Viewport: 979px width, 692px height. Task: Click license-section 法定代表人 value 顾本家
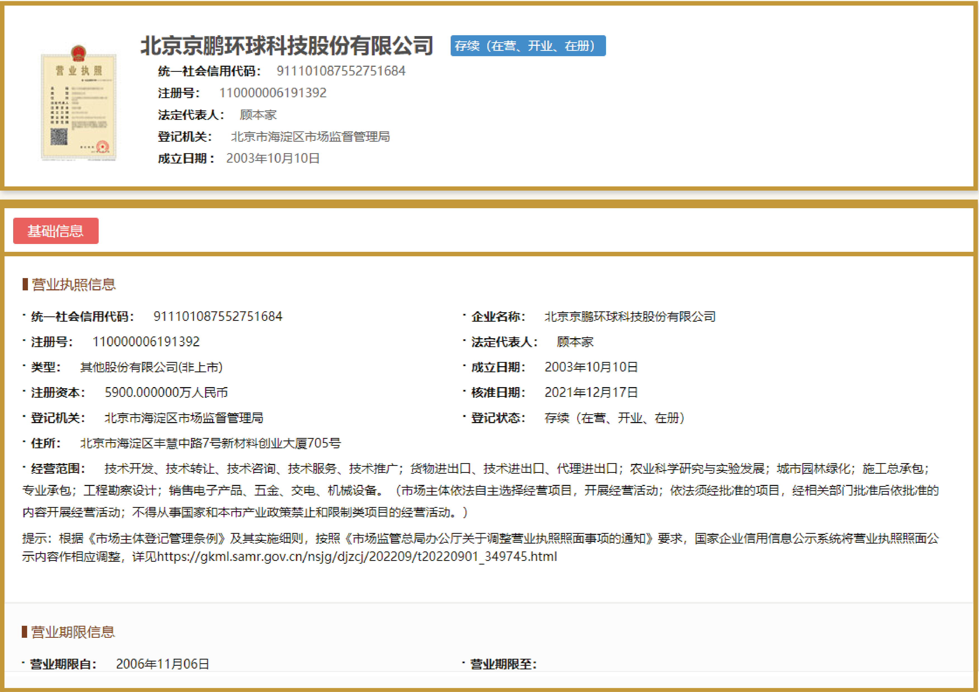pyautogui.click(x=575, y=341)
